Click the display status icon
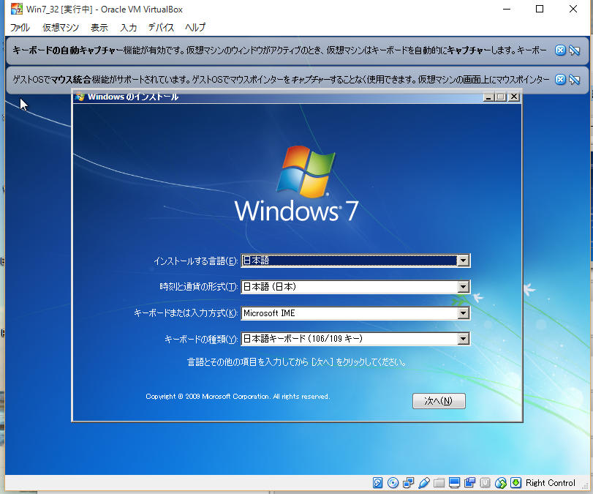593x494 pixels. click(x=455, y=482)
